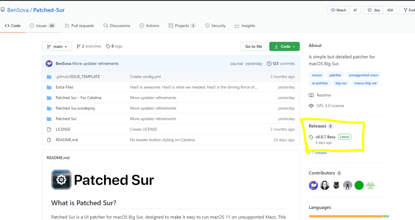Open the main branch selector dropdown
This screenshot has width=415, height=220.
(x=57, y=47)
